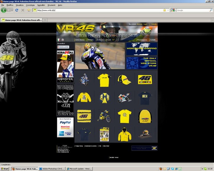
Task: Open the Uomo-Donna category
Action: coord(80,40)
